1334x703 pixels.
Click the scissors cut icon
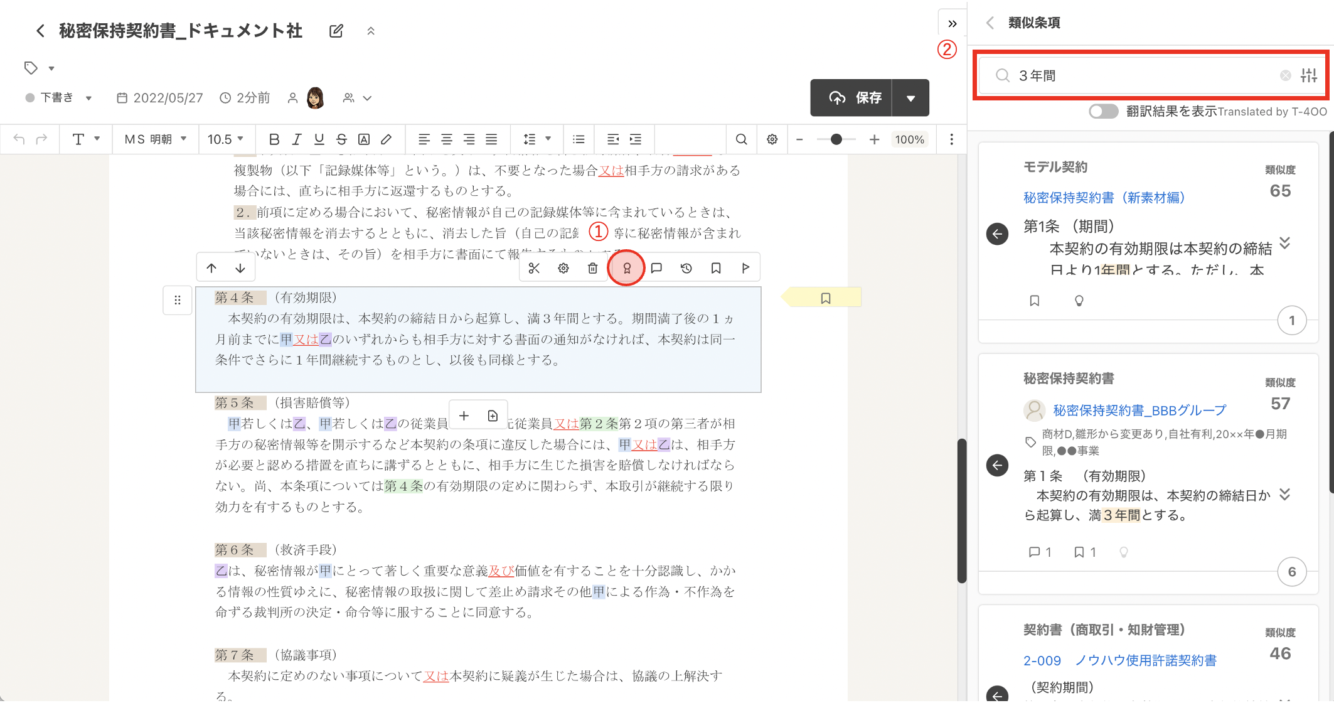534,269
